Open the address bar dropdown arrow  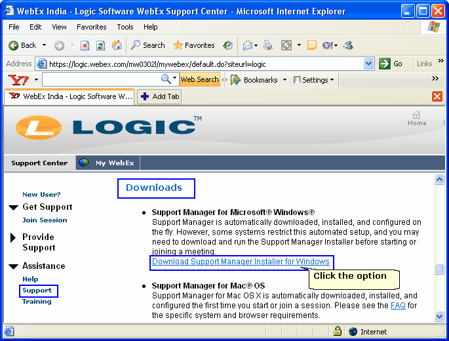(x=368, y=64)
